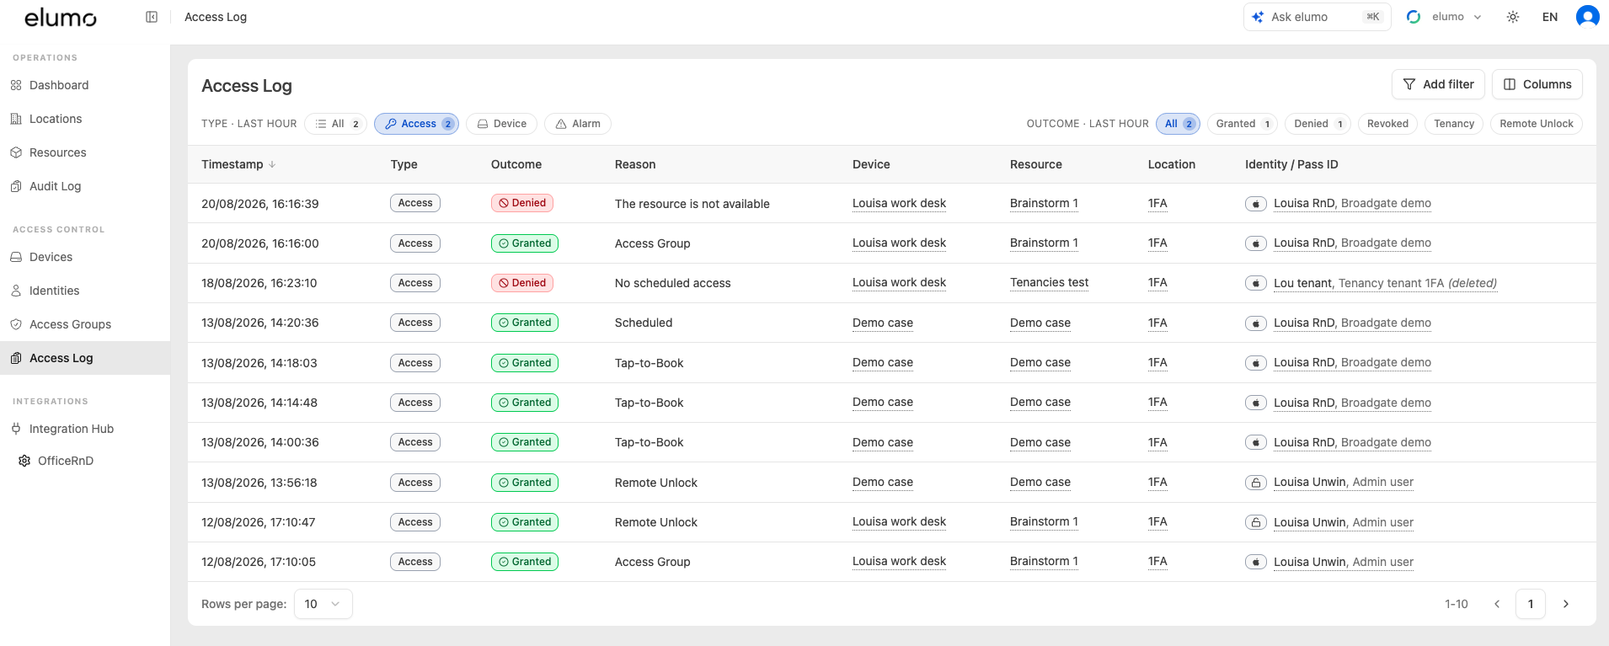Viewport: 1609px width, 646px height.
Task: Open the elumo organization switcher
Action: (1444, 17)
